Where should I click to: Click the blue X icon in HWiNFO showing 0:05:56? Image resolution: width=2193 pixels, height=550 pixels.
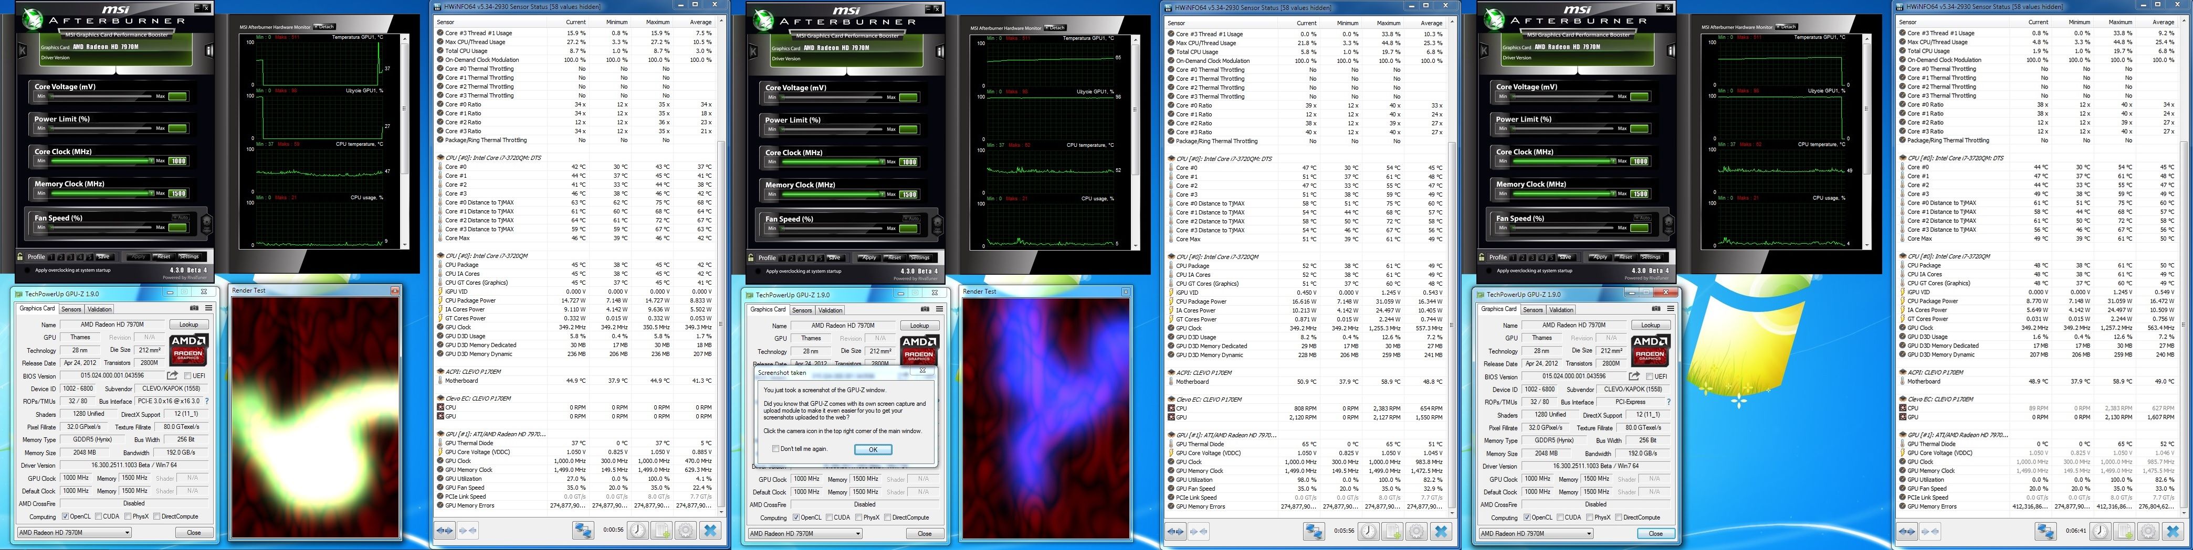(x=1441, y=531)
